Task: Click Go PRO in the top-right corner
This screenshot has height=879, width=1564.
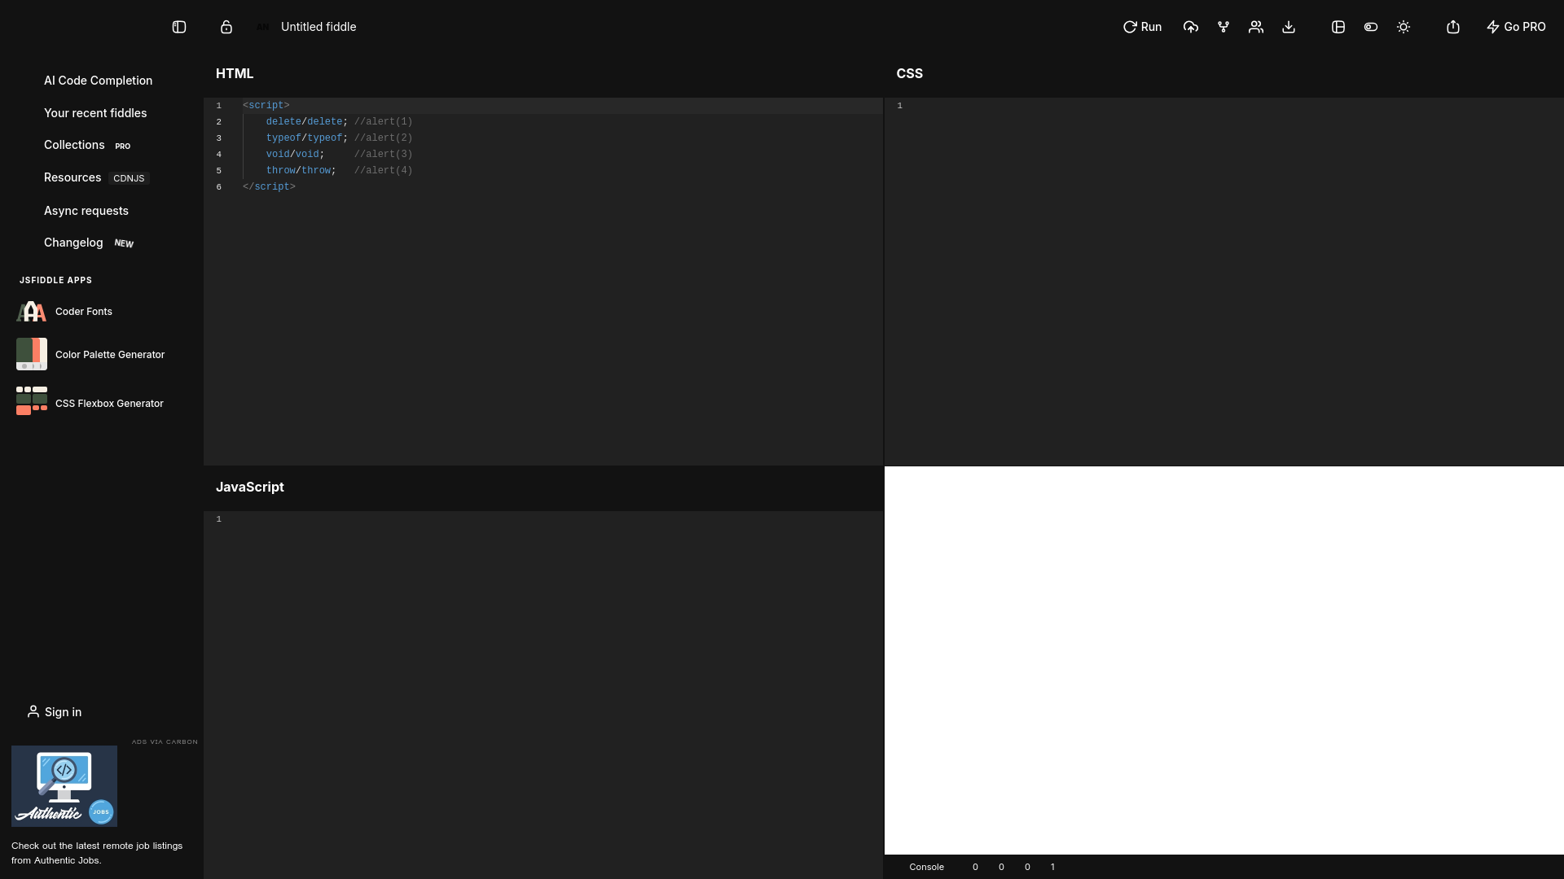Action: (1515, 27)
